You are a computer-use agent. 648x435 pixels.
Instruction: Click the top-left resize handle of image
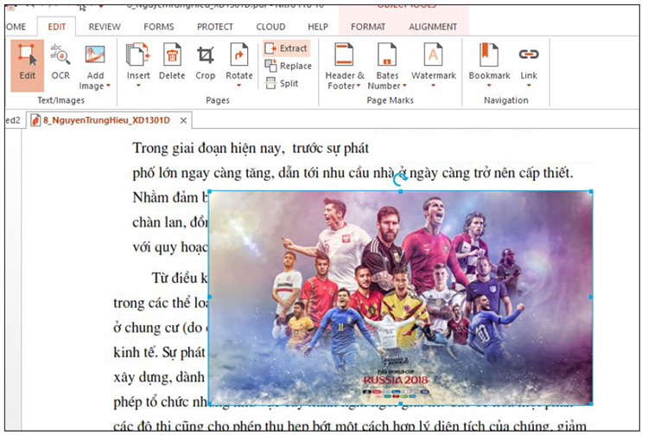pos(210,191)
